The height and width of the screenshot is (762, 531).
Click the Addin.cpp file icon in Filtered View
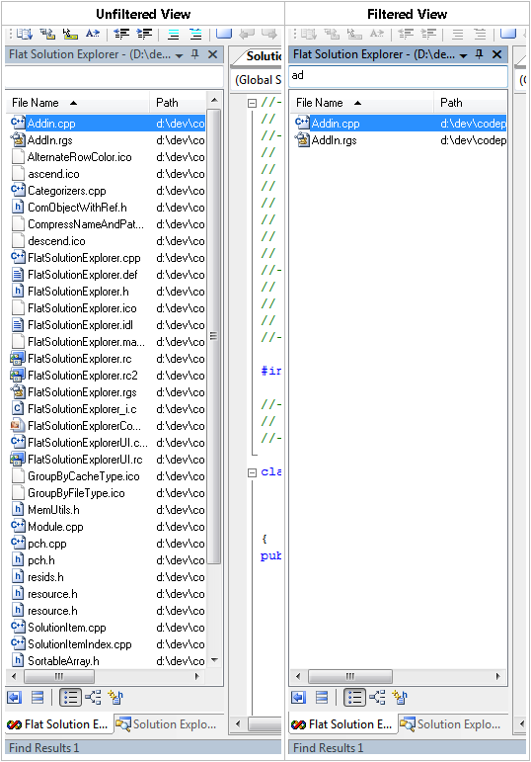click(302, 123)
